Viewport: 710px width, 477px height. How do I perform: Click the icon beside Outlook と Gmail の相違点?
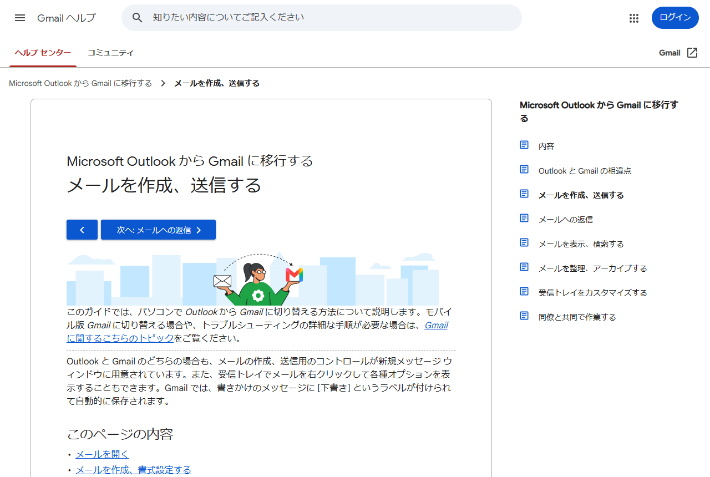(x=524, y=170)
